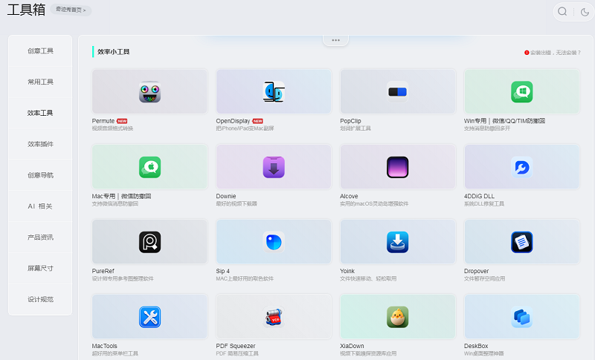Click description MAC上最好用的取色软件 under Sip 4

[x=245, y=278]
